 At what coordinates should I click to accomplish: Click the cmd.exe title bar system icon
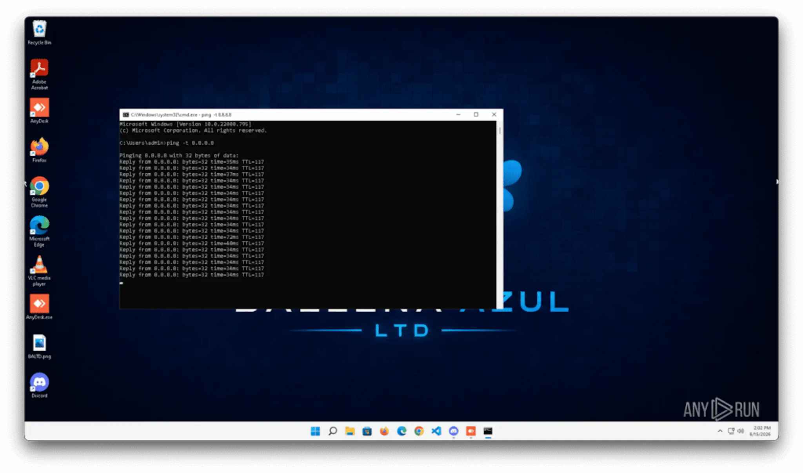point(126,115)
